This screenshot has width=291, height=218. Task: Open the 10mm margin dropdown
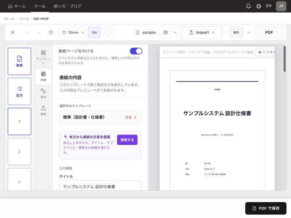tap(73, 32)
